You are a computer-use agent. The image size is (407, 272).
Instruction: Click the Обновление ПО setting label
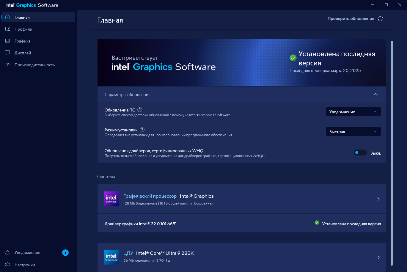click(x=120, y=110)
